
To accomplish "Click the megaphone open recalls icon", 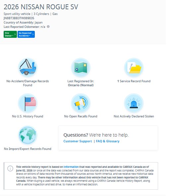I will pyautogui.click(x=81, y=103).
